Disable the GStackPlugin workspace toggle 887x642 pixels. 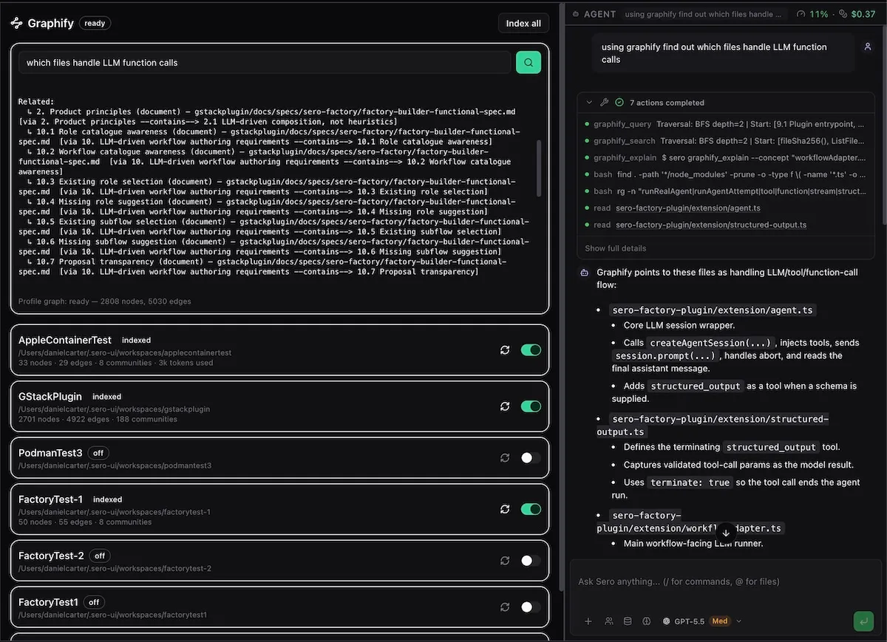coord(531,406)
